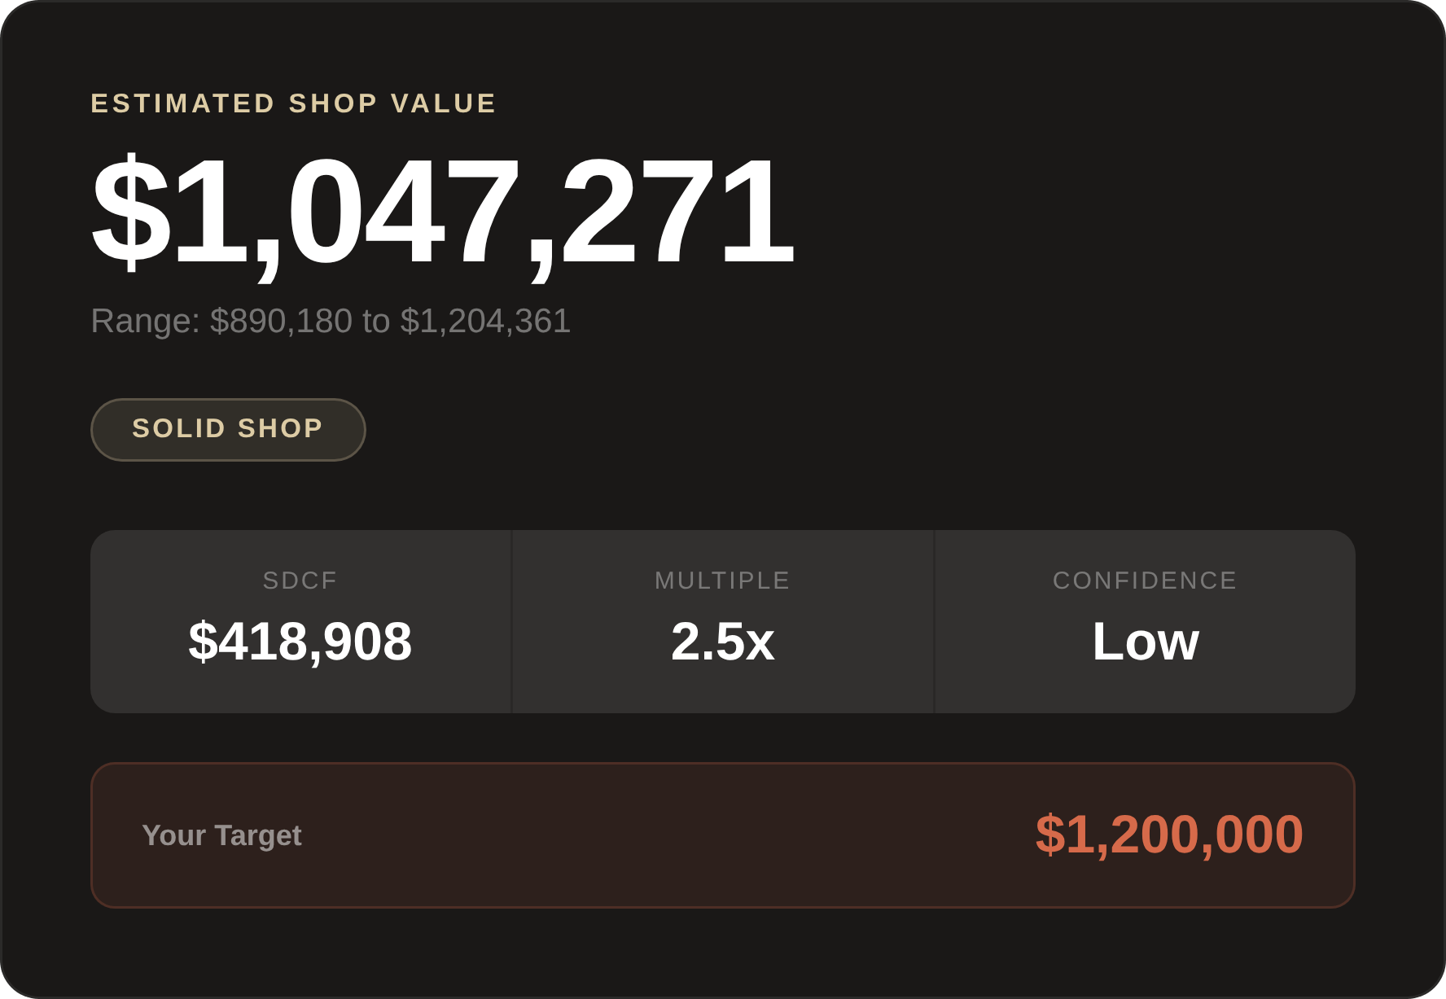Select the $1,200,000 target amount
This screenshot has height=999, width=1446.
[x=1169, y=835]
